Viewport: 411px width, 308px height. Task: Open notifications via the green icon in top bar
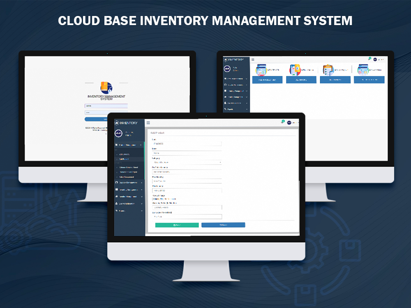coord(283,122)
